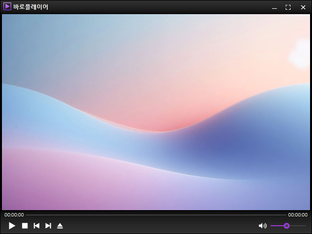The width and height of the screenshot is (312, 234).
Task: Mute audio via the speaker icon
Action: pyautogui.click(x=262, y=226)
